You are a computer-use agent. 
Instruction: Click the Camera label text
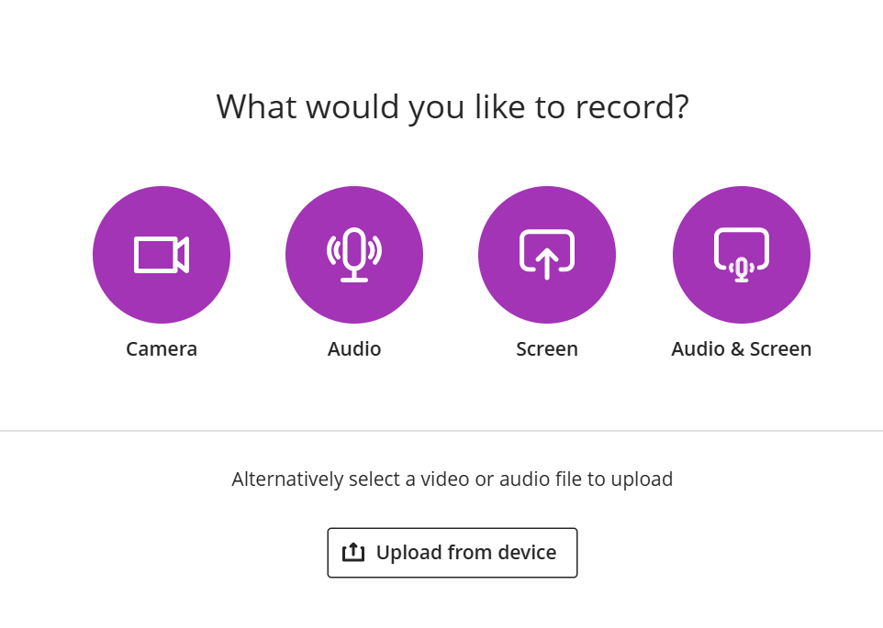click(162, 349)
